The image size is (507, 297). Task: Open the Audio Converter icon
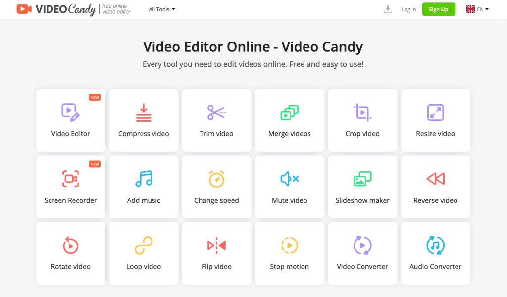coord(435,245)
